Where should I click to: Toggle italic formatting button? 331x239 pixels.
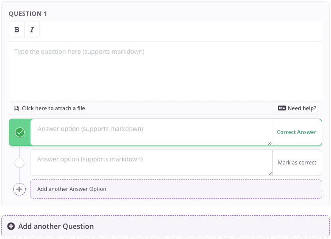(x=32, y=30)
